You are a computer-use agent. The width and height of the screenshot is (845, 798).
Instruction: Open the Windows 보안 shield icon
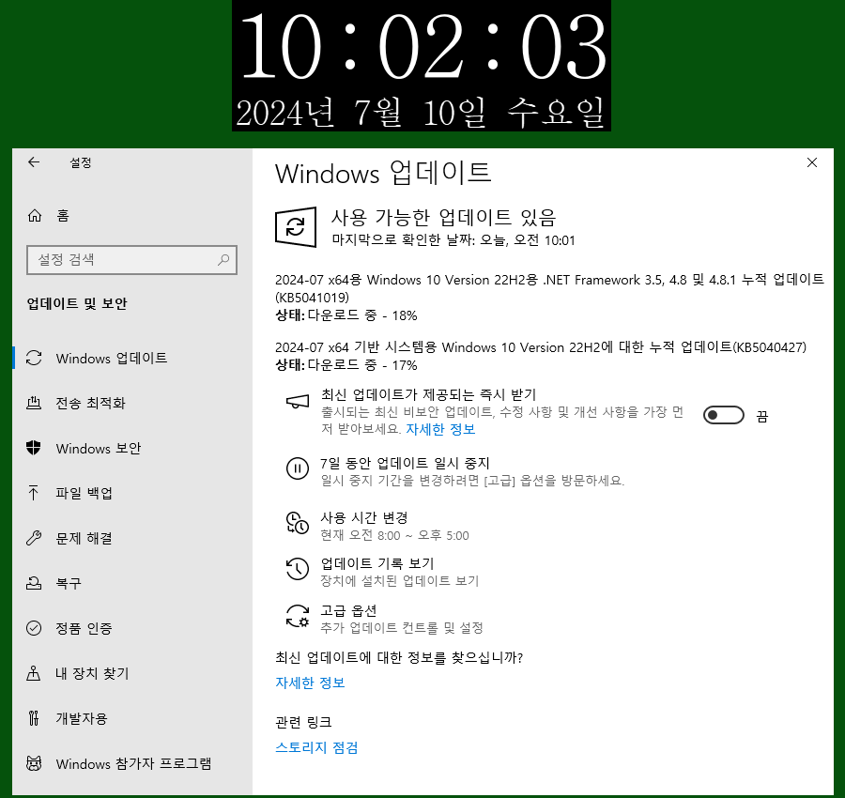[34, 448]
